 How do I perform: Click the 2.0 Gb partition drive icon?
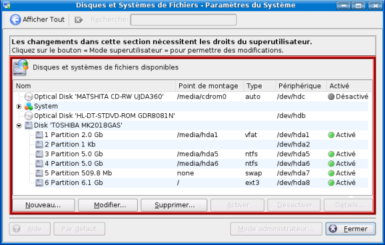[39, 134]
